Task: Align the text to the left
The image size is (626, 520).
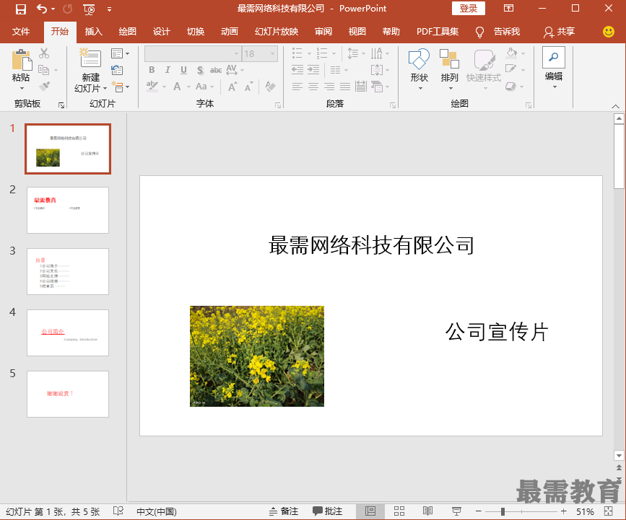Action: click(297, 86)
